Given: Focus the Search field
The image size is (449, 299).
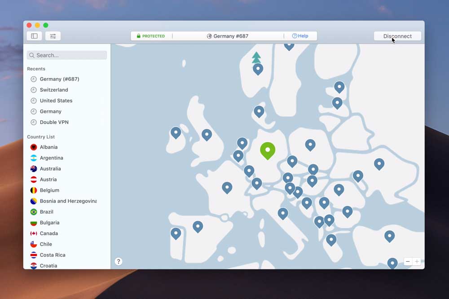Looking at the screenshot, I should tap(67, 55).
